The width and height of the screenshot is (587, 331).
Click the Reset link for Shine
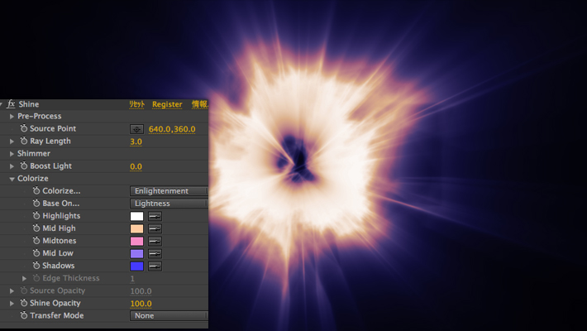pos(137,104)
